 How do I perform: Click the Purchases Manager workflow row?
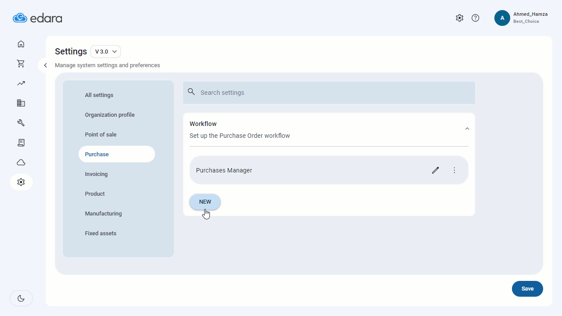[x=329, y=170]
